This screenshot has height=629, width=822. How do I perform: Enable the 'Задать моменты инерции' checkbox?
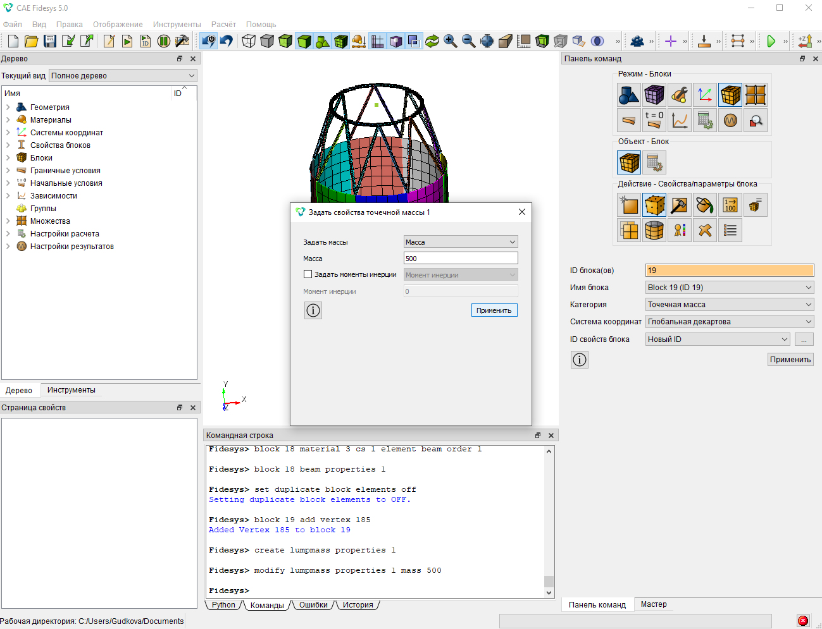[x=308, y=274]
